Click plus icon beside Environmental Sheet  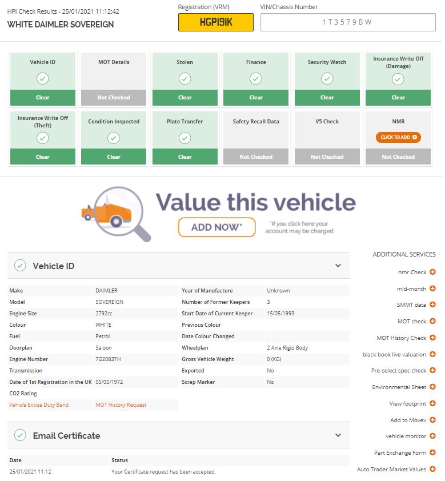pos(432,387)
